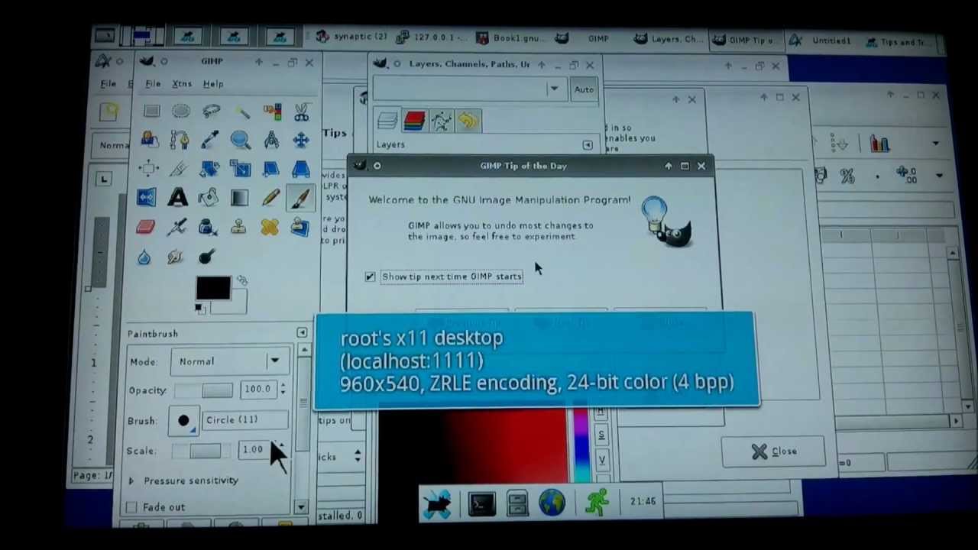Select the Foreground Select tool
The width and height of the screenshot is (978, 550).
[150, 140]
